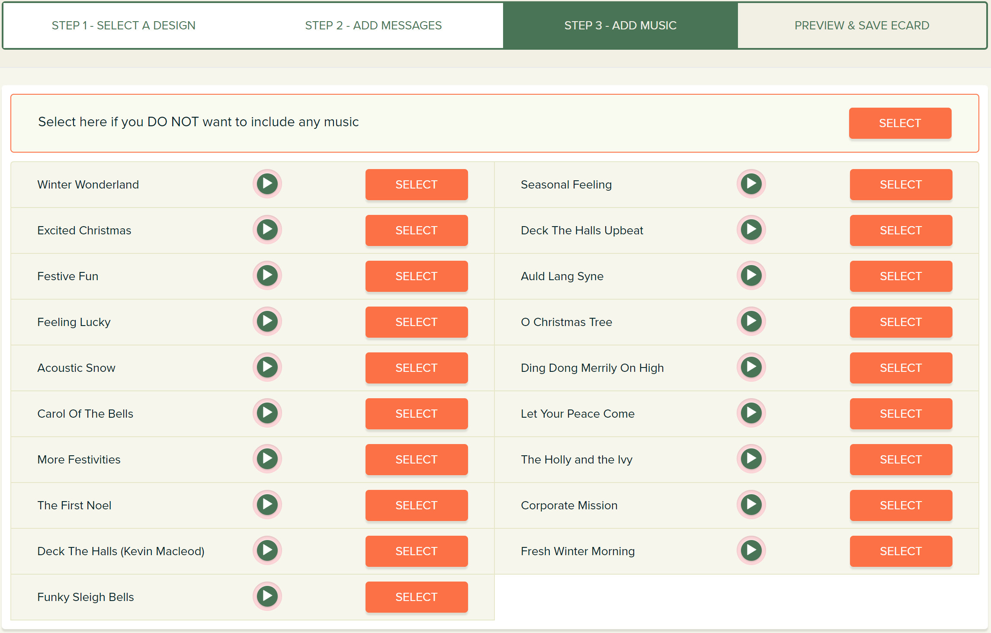This screenshot has height=633, width=991.
Task: Select The Holly and the Ivy track
Action: [x=901, y=460]
